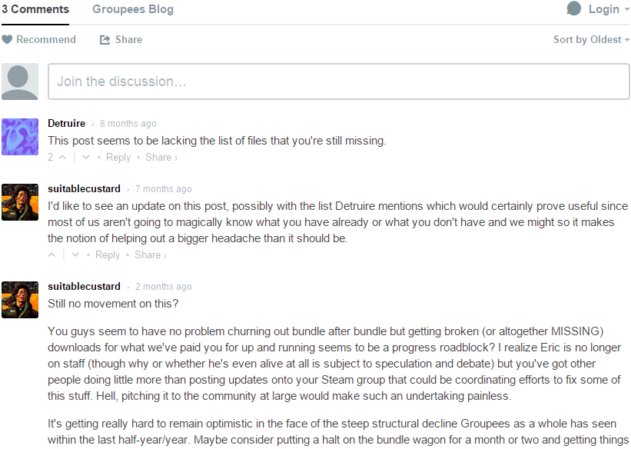The image size is (631, 449).
Task: Open Detruire's purple avatar
Action: coord(20,137)
